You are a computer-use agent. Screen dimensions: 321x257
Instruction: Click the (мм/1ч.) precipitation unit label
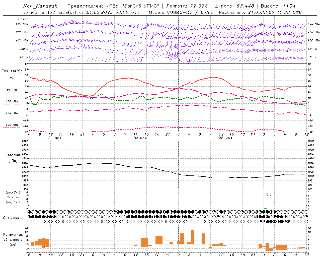click(13, 202)
